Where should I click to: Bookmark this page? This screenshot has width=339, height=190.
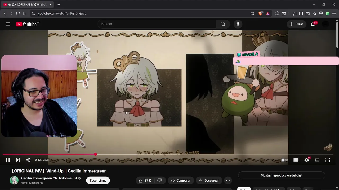[25, 13]
